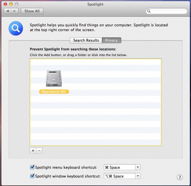Click the plus button to add location

pyautogui.click(x=33, y=150)
